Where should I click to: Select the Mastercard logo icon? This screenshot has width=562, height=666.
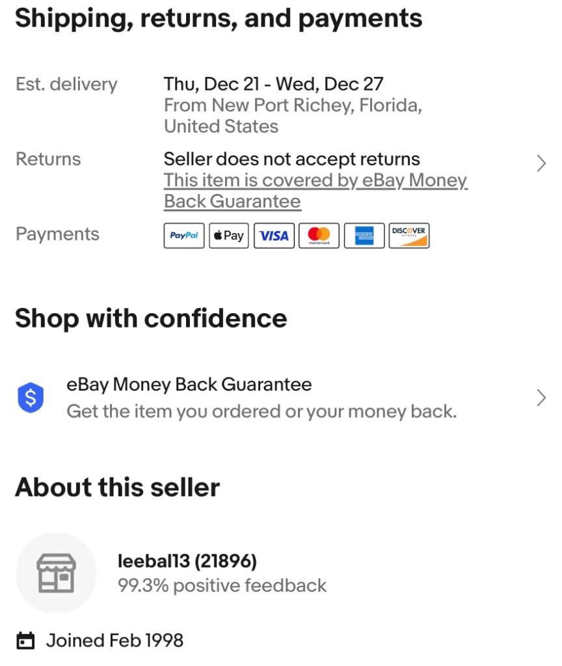[x=319, y=236]
